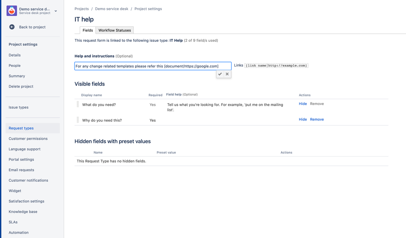Grab the drag handle for 'Why do you need this?'
Screen dimensions: 406x238
pos(78,120)
